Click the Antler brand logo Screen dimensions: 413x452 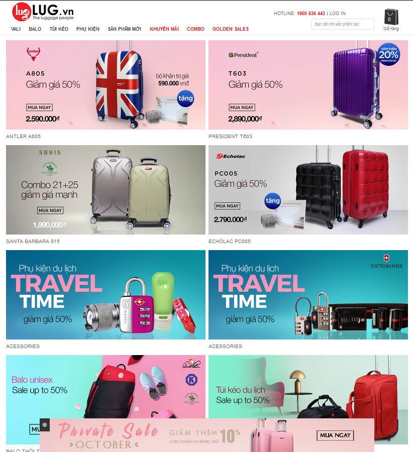(x=34, y=54)
